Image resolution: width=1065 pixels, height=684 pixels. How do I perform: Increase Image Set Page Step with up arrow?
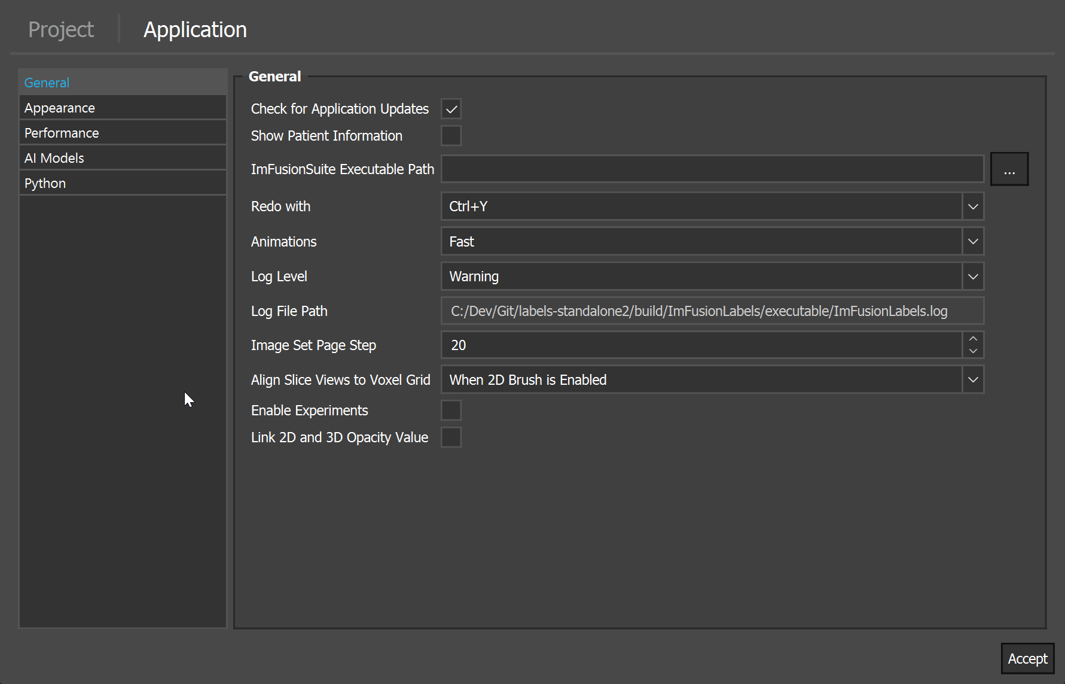[973, 339]
